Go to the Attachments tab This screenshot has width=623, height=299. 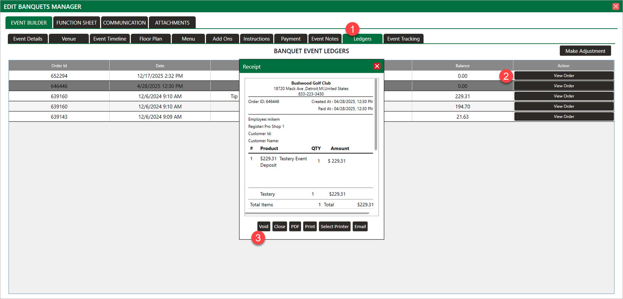coord(172,23)
